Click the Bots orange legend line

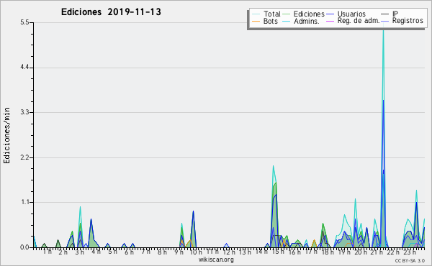(256, 21)
